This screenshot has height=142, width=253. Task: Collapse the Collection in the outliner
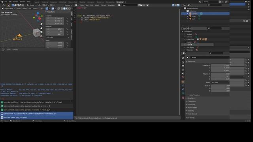coord(185,11)
